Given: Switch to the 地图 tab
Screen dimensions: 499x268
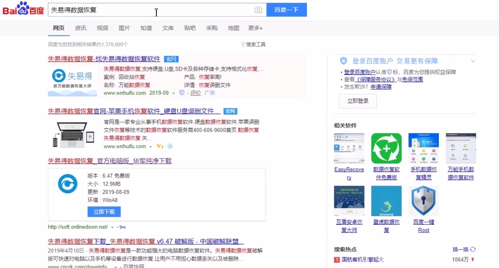Looking at the screenshot, I should (x=234, y=28).
